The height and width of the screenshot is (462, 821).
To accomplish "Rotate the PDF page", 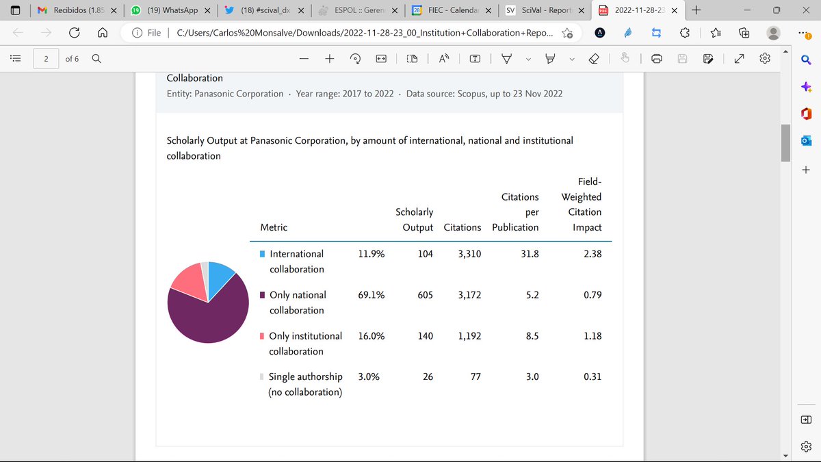I will [355, 59].
